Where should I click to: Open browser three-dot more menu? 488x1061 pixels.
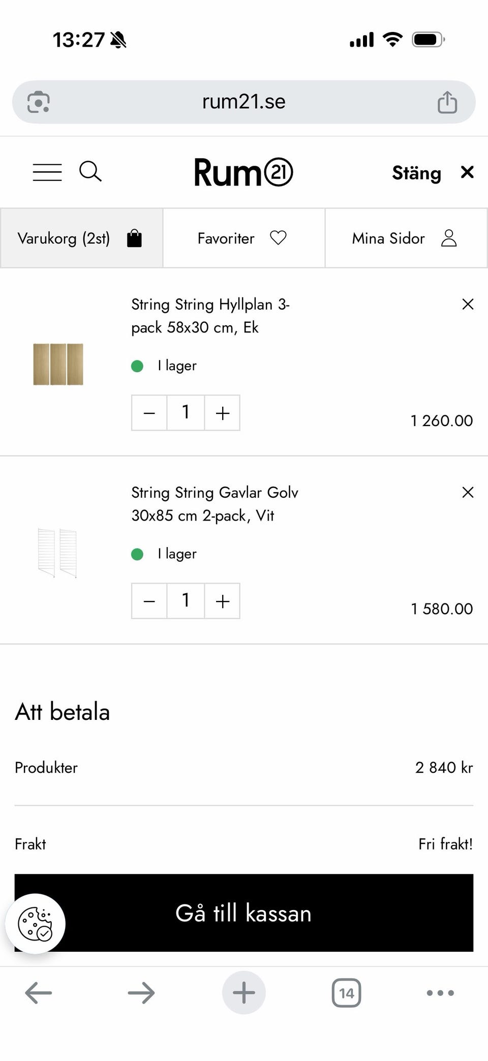click(x=440, y=993)
